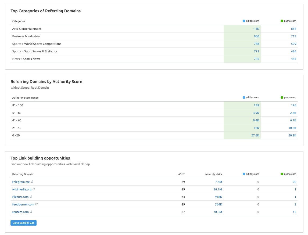This screenshot has height=235, width=308.
Task: Click adidas.com 3.9K for range 61 - 80
Action: click(x=256, y=113)
